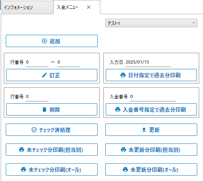Click the starting 行番号 field above 訂正
This screenshot has height=181, width=203.
[x=37, y=62]
